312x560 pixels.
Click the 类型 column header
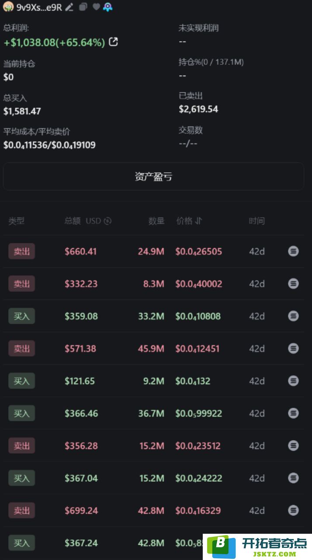tap(17, 221)
